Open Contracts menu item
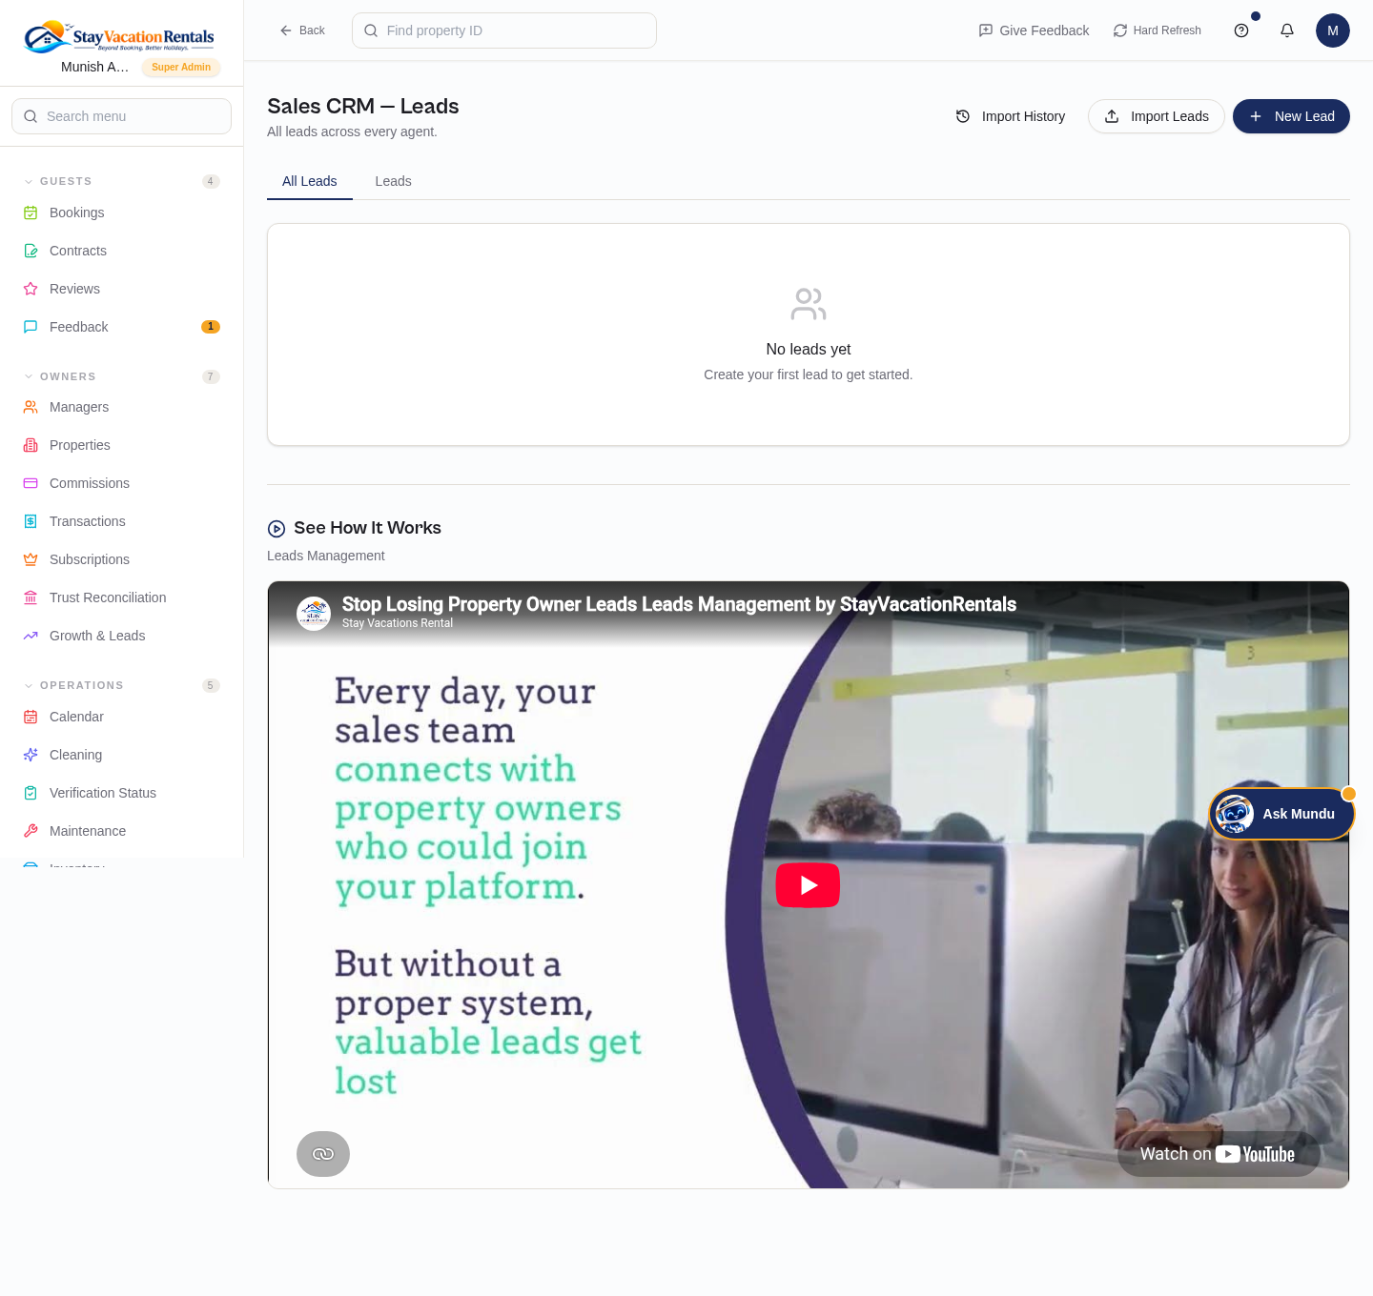The image size is (1373, 1296). [121, 251]
